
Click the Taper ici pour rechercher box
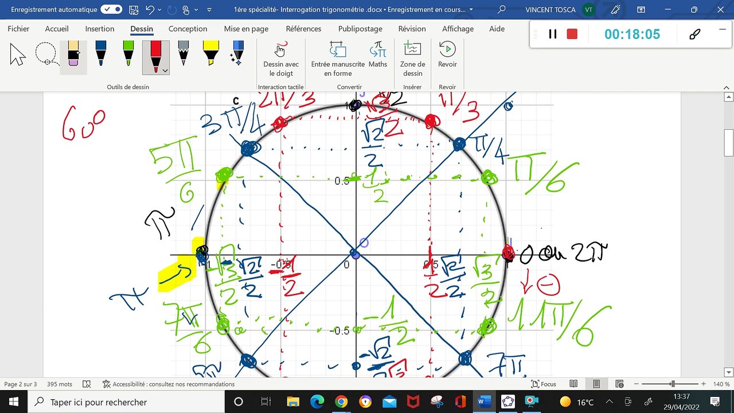click(x=126, y=402)
